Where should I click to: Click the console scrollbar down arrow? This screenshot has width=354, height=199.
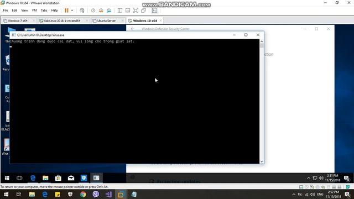tap(262, 161)
